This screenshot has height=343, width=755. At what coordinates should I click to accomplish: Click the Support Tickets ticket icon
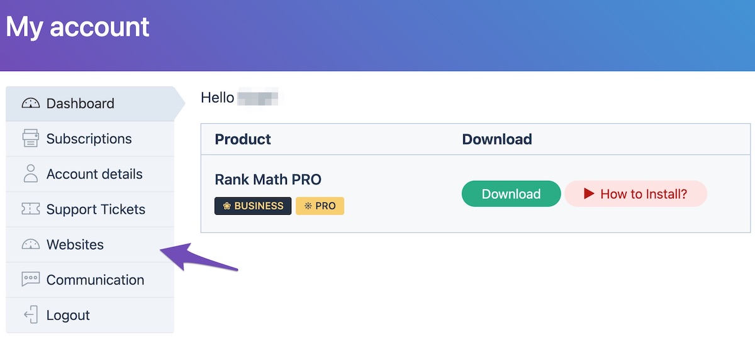pyautogui.click(x=30, y=209)
